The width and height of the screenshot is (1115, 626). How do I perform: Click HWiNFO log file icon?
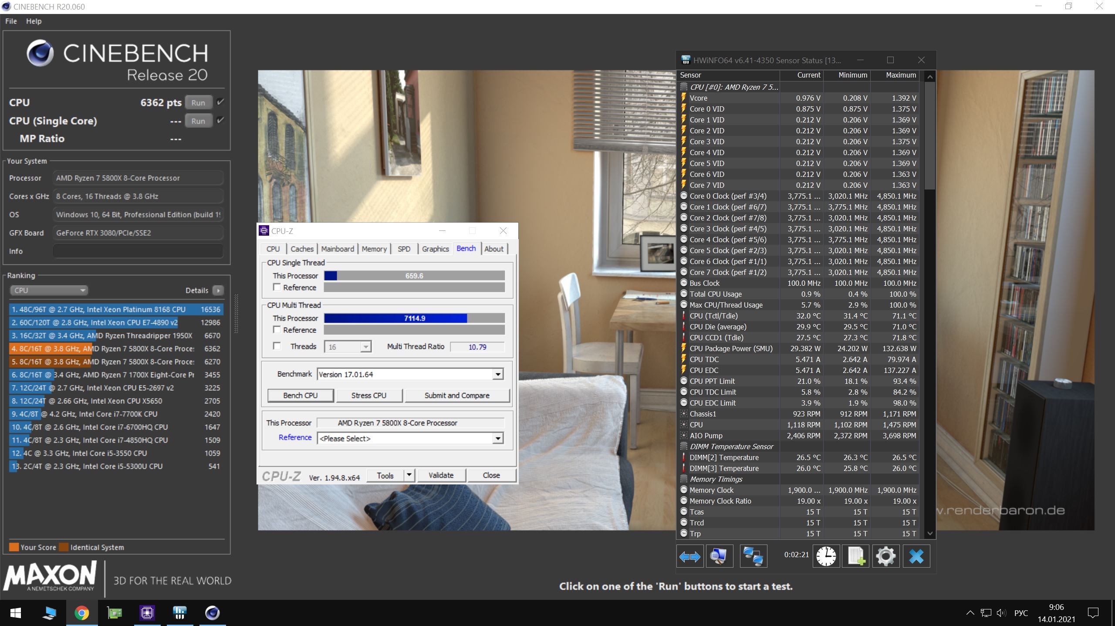point(856,556)
